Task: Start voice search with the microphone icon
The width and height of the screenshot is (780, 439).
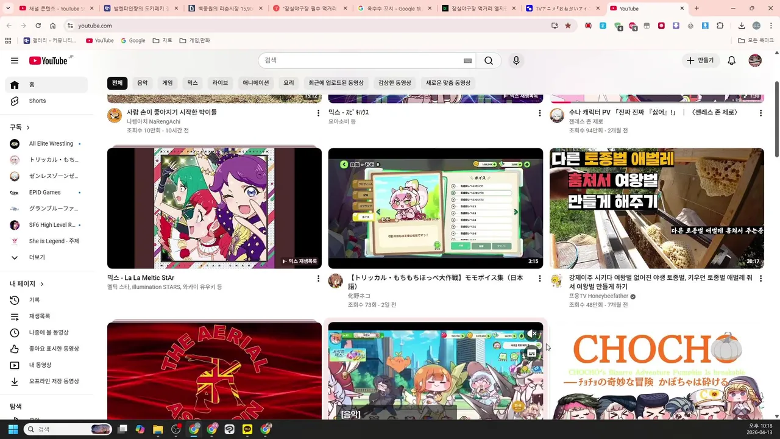Action: pyautogui.click(x=516, y=60)
